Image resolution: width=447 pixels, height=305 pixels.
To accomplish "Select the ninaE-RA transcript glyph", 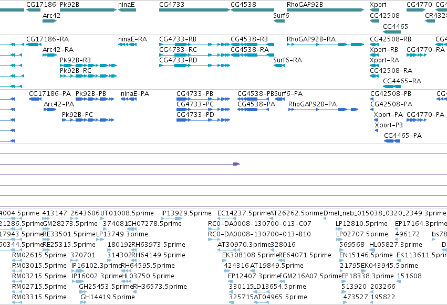I will pos(127,45).
